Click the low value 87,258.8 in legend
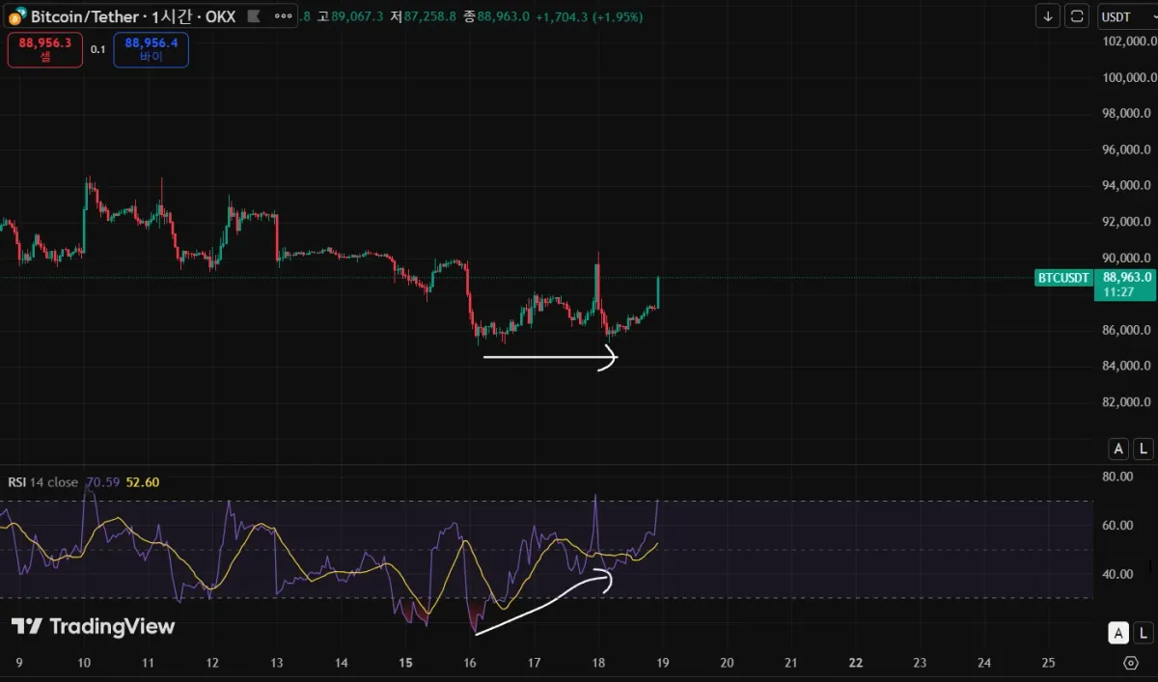Image resolution: width=1158 pixels, height=682 pixels. [x=430, y=16]
